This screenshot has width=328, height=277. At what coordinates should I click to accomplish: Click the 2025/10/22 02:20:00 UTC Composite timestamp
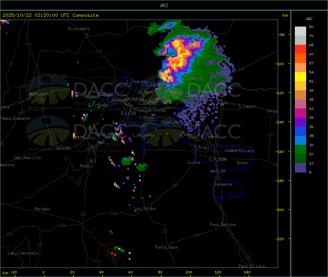click(x=50, y=15)
